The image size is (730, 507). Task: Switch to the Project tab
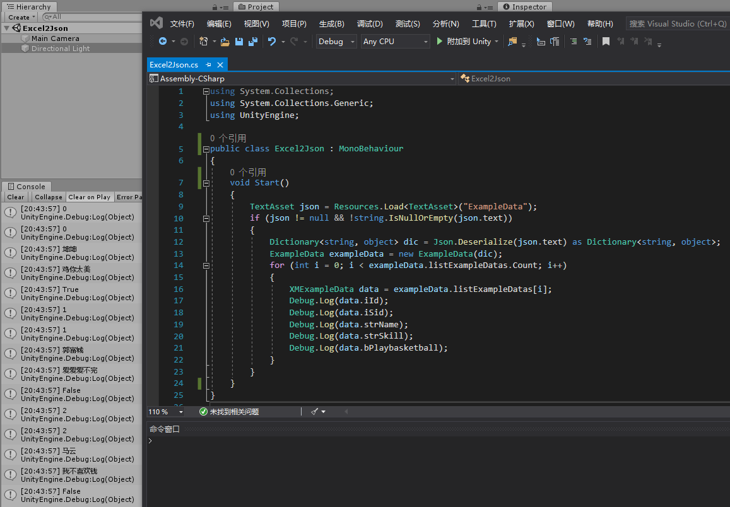tap(256, 7)
